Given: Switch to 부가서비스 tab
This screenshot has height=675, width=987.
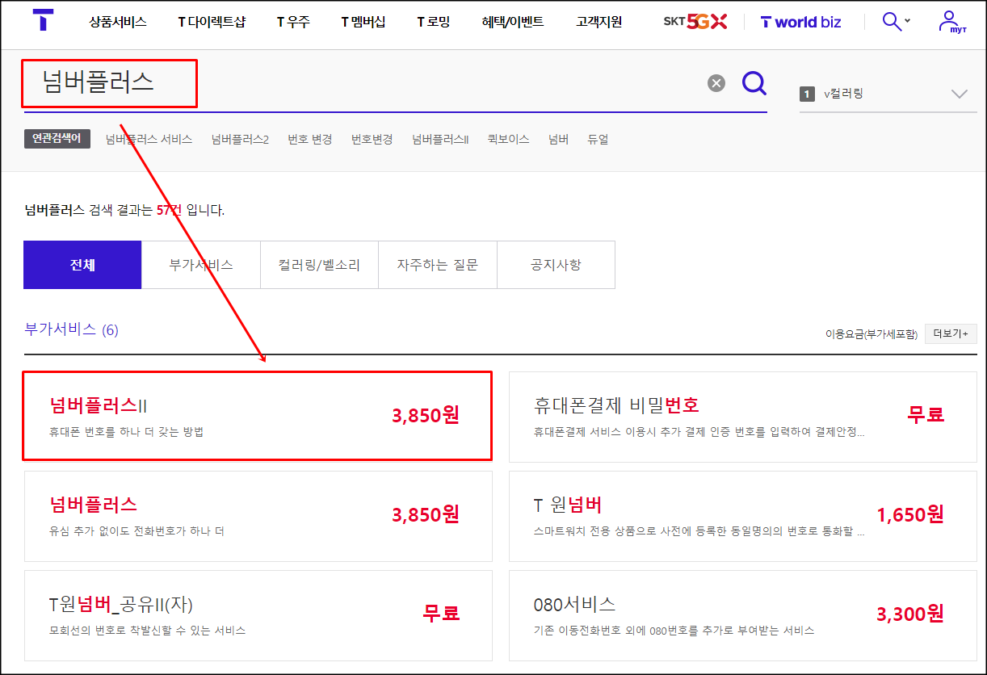Looking at the screenshot, I should (x=201, y=265).
